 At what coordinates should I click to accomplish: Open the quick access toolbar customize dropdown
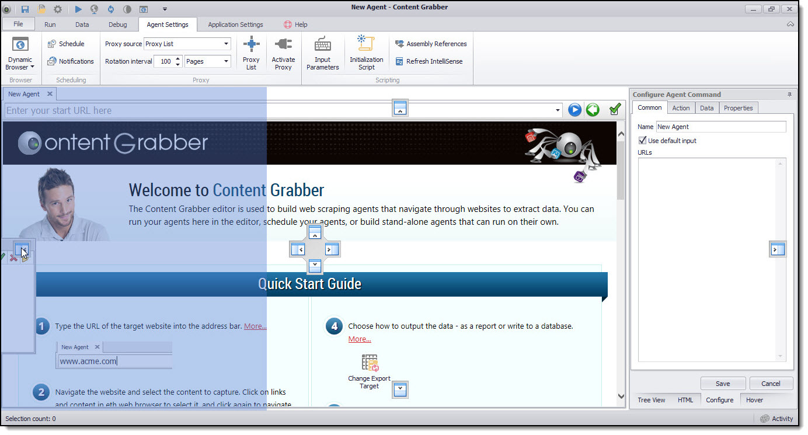pos(165,9)
